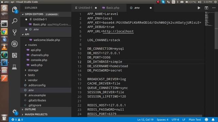
Task: Click the Skype tray icon in top bar
Action: click(x=163, y=2)
